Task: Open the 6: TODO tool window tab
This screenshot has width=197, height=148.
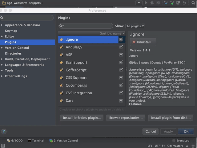Action: click(x=15, y=141)
